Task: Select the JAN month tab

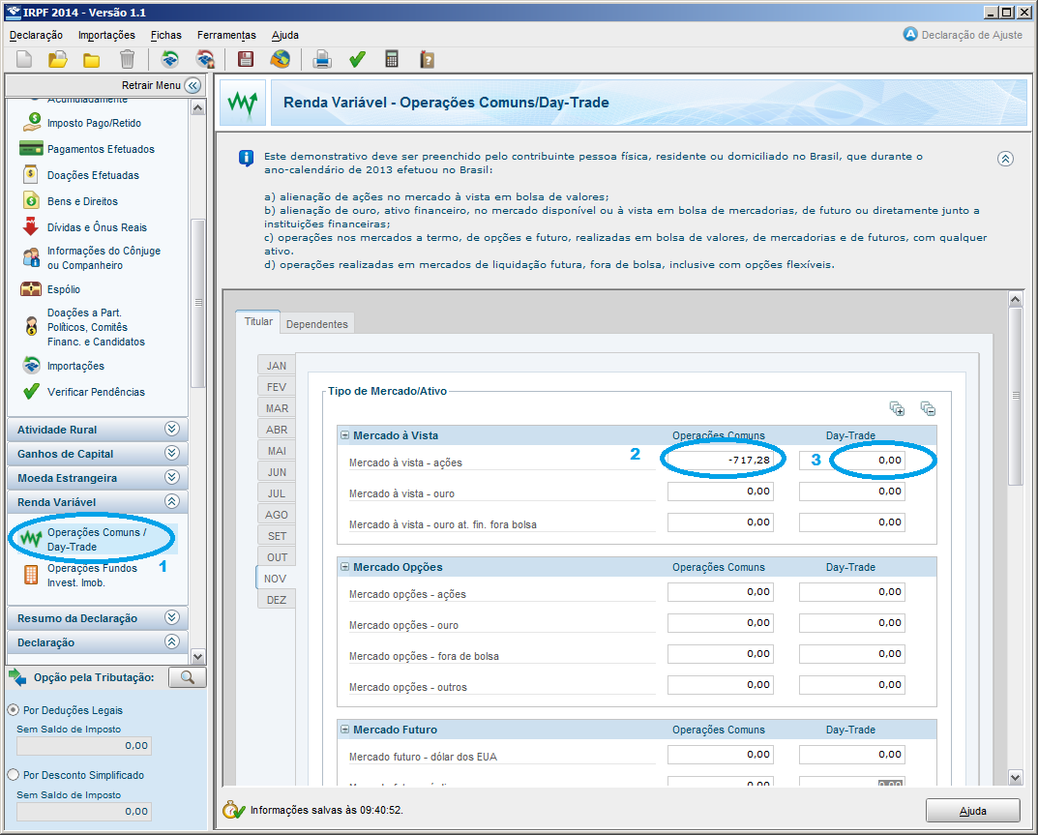Action: coord(277,366)
